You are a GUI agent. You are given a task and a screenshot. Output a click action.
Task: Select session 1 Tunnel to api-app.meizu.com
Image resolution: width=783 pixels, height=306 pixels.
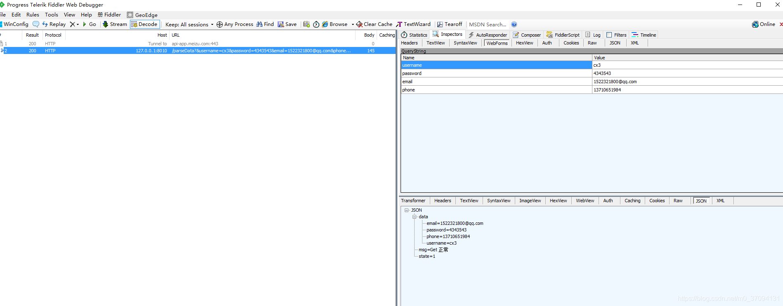(198, 44)
